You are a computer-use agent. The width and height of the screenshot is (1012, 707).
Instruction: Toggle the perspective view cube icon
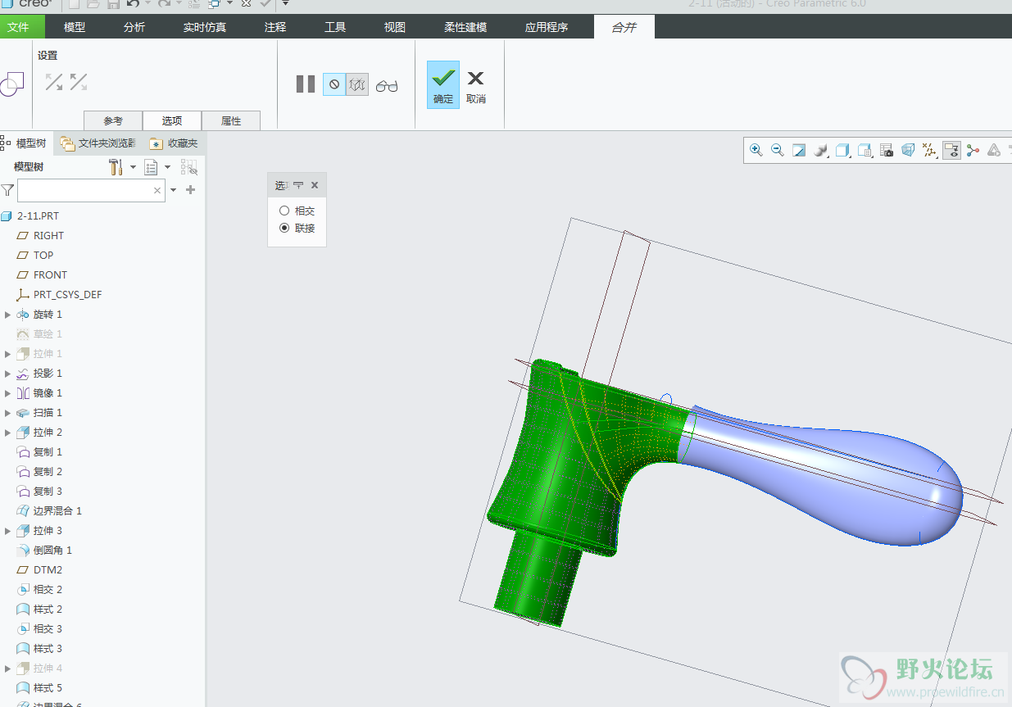(x=908, y=150)
